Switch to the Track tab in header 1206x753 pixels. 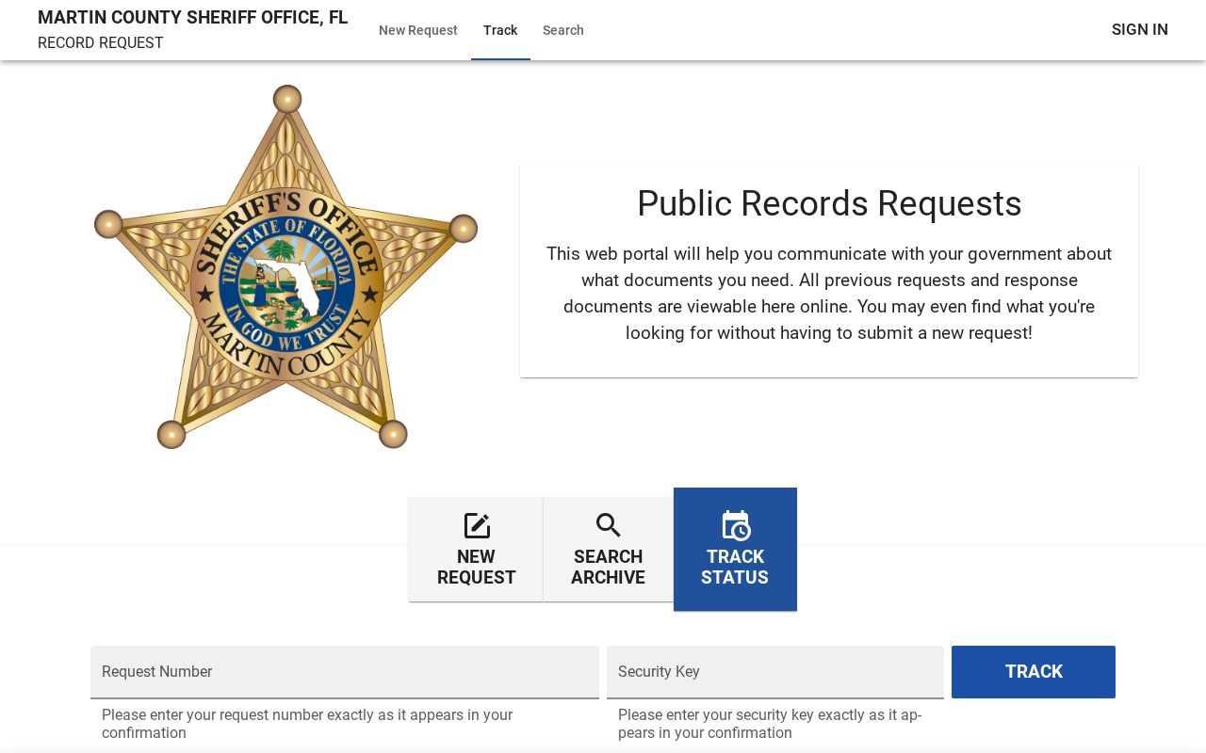click(x=500, y=30)
